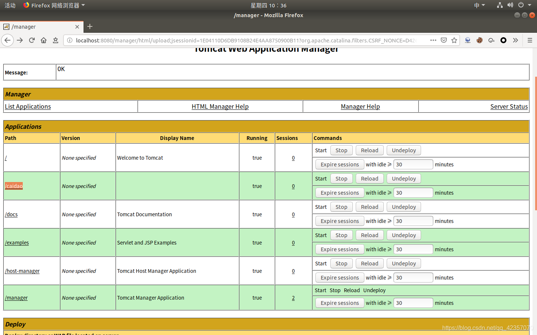Open the input method 中 dropdown
The image size is (537, 335).
(x=479, y=5)
